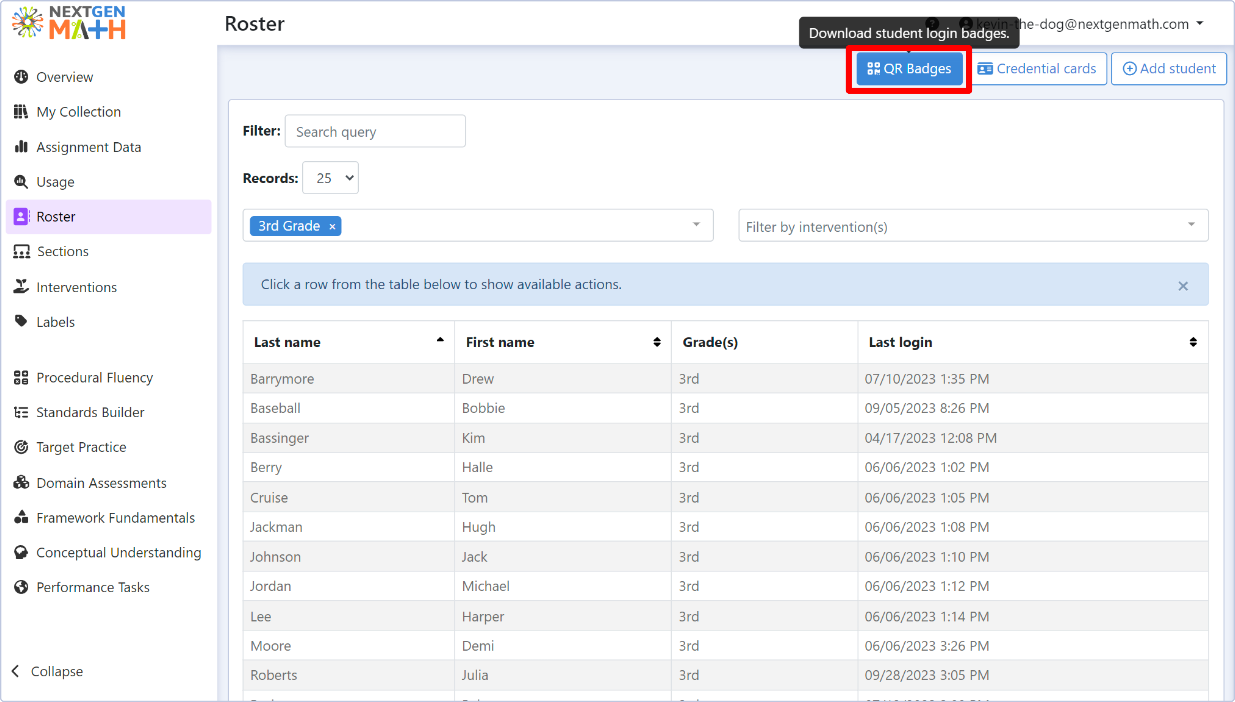Remove the 3rd Grade filter tag

click(x=332, y=226)
